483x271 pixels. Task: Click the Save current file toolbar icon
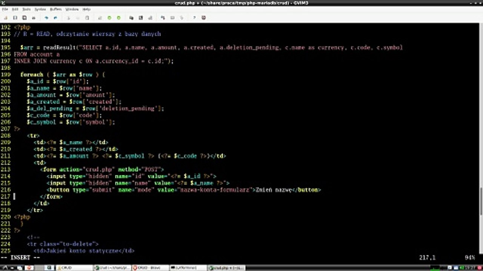click(x=15, y=18)
